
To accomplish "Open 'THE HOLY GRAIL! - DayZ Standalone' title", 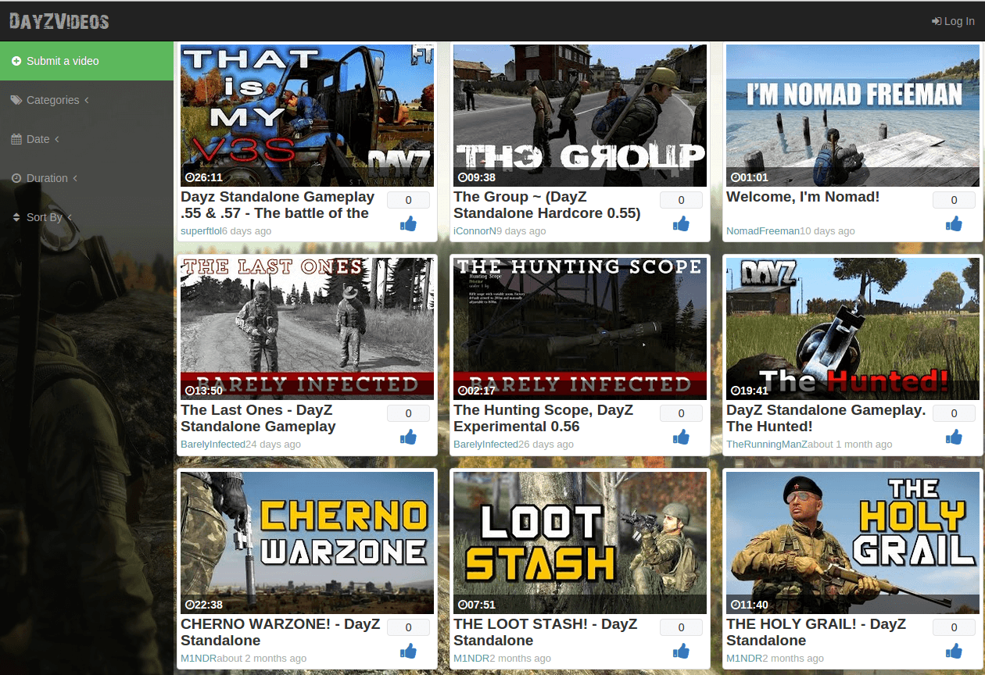I will (816, 632).
